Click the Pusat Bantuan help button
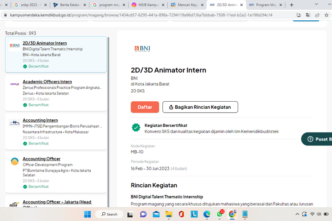This screenshot has width=332, height=221. pyautogui.click(x=317, y=139)
